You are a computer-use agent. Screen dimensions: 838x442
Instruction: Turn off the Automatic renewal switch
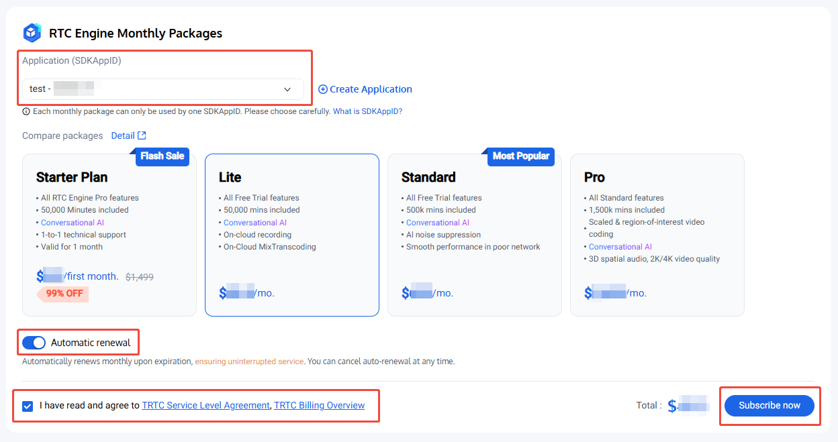(34, 343)
